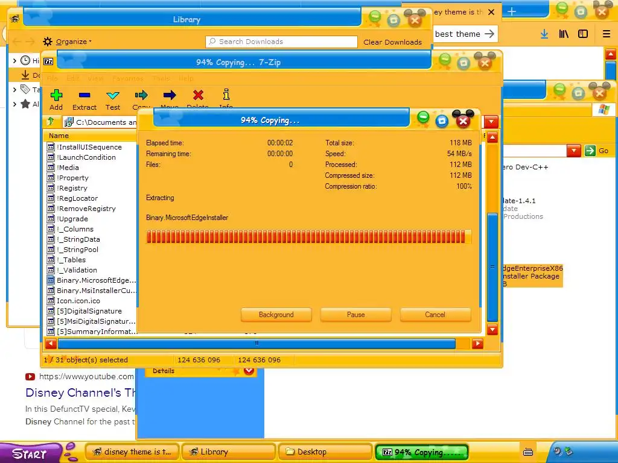Image resolution: width=618 pixels, height=463 pixels.
Task: Click the red Delete icon in 7-Zip
Action: (198, 95)
